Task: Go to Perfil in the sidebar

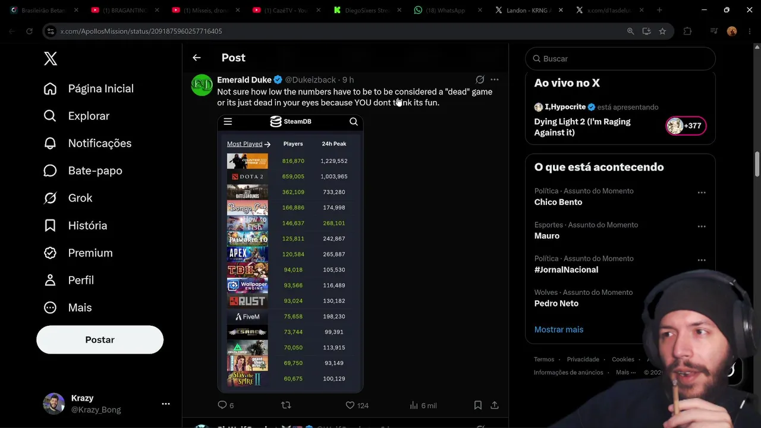Action: [69, 280]
